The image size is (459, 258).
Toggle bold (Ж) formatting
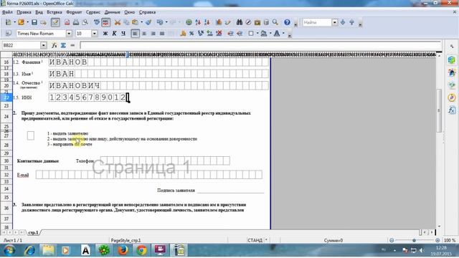105,34
